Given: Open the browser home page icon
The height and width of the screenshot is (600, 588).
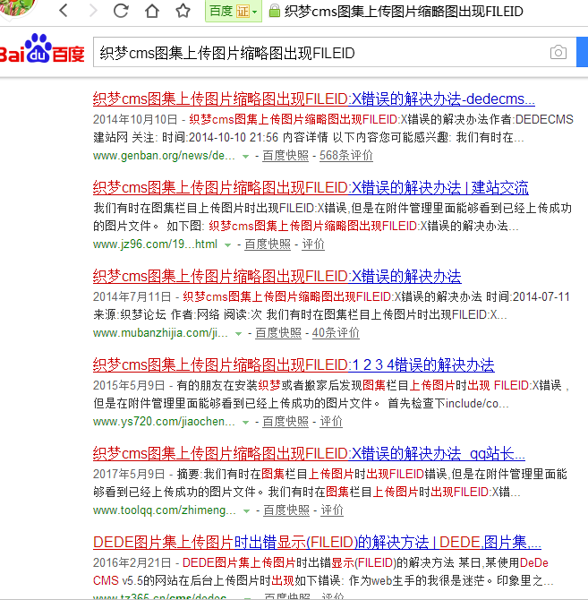Looking at the screenshot, I should click(152, 11).
